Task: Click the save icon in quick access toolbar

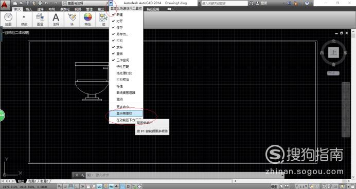Action: (27, 3)
